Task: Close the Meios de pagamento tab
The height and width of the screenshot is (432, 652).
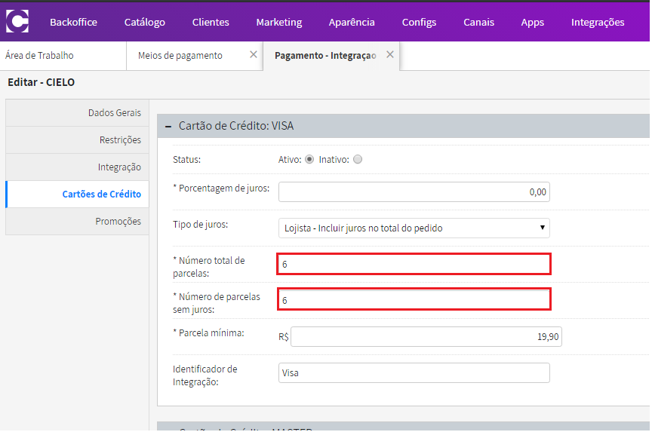Action: (x=254, y=54)
